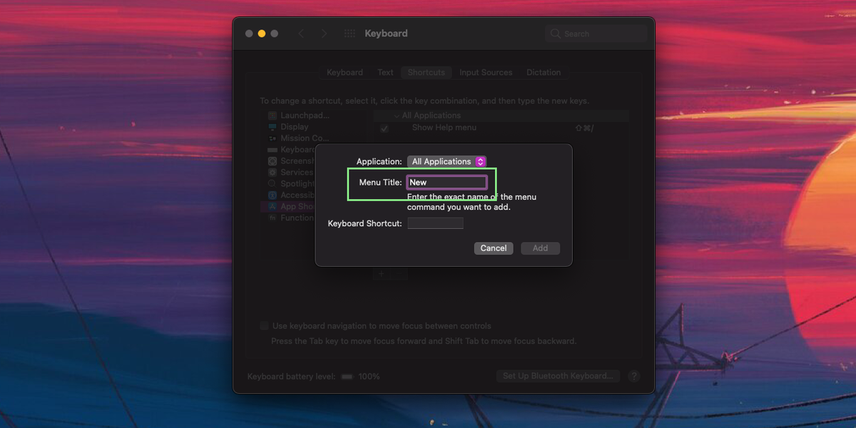
Task: Toggle the Show Help menu checkbox
Action: (x=384, y=128)
